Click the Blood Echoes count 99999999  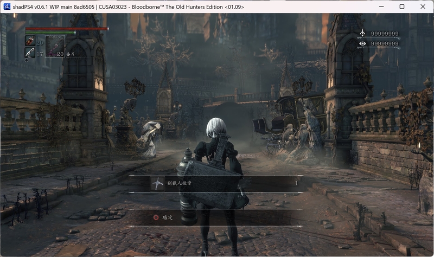(x=385, y=34)
